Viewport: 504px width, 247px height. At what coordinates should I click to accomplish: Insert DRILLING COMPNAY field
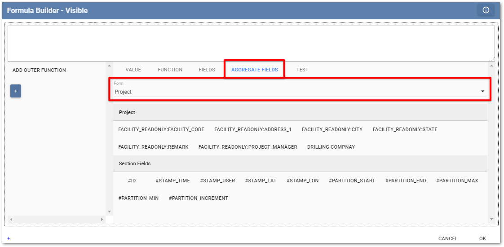(x=331, y=147)
